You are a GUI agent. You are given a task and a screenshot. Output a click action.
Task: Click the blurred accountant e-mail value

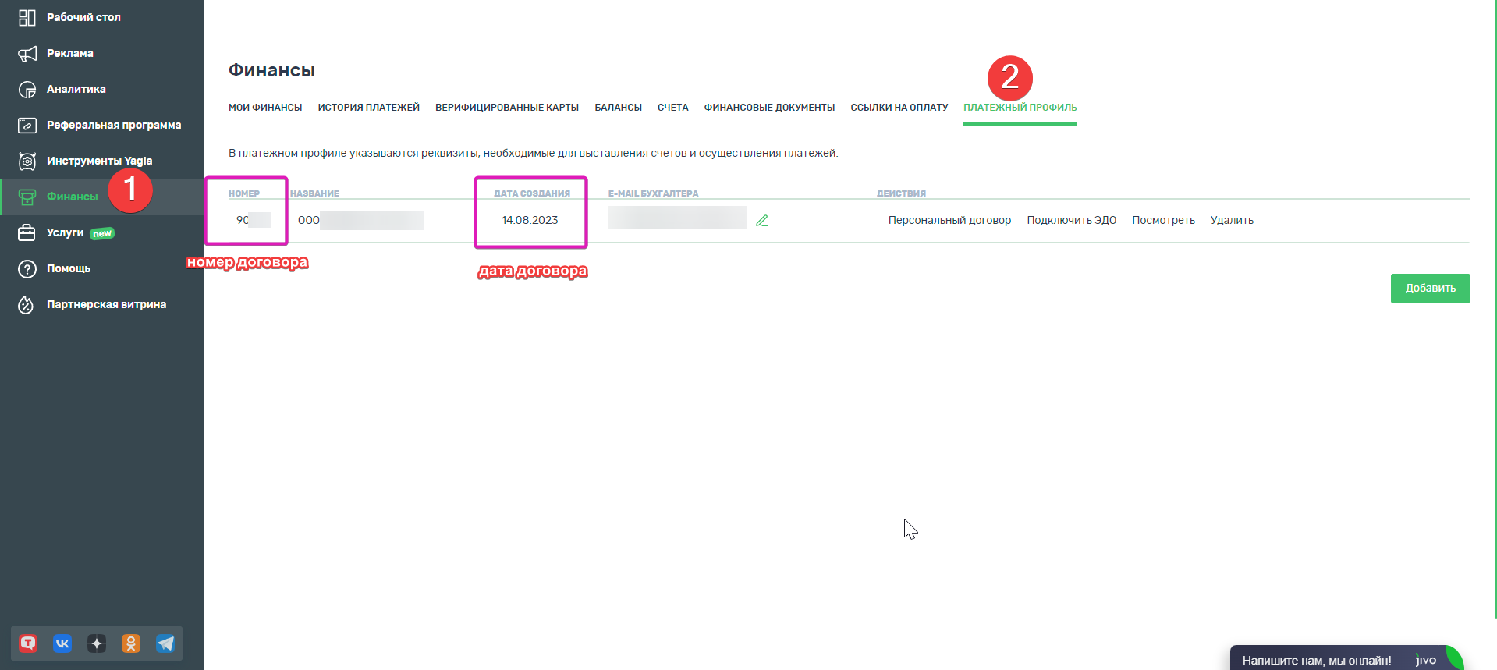pyautogui.click(x=678, y=218)
